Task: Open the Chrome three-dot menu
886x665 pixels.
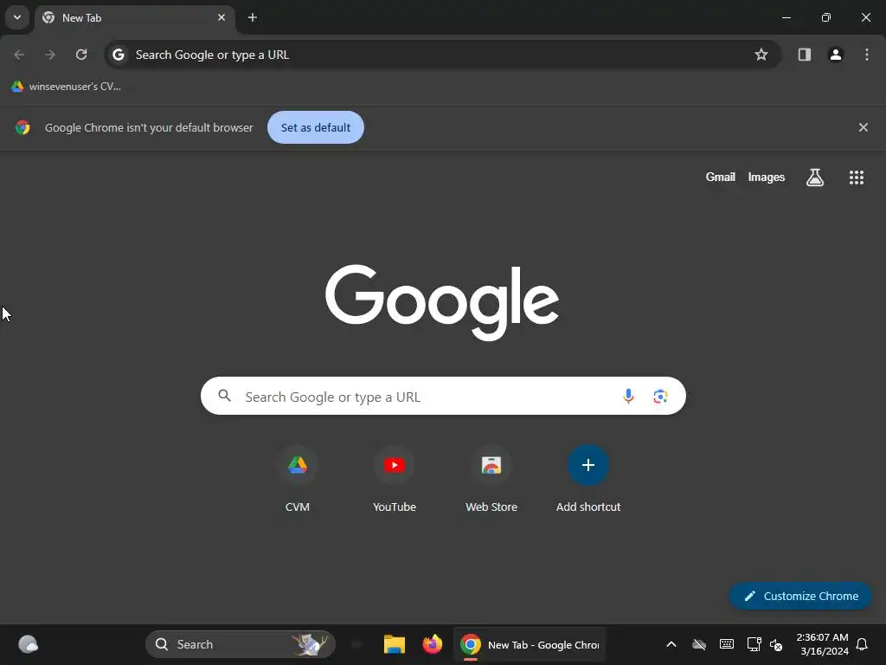Action: (866, 55)
